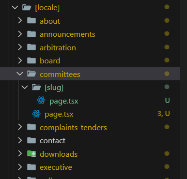The image size is (187, 179).
Task: Click the announcements folder icon
Action: click(31, 34)
